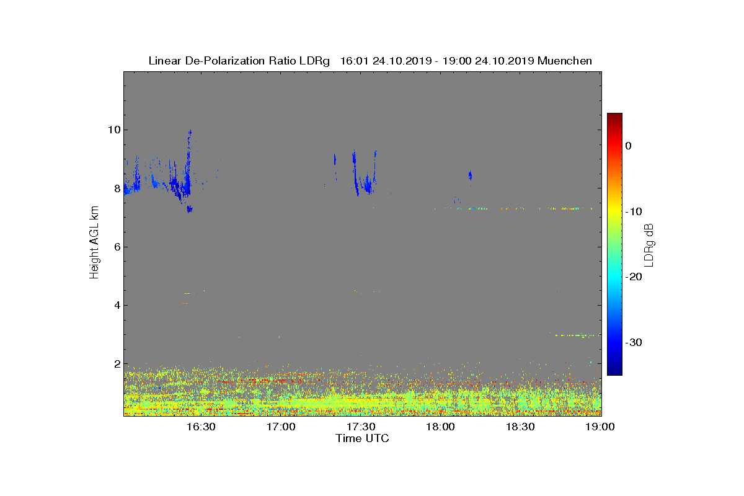
Task: Click the height tick label 2
Action: point(117,364)
